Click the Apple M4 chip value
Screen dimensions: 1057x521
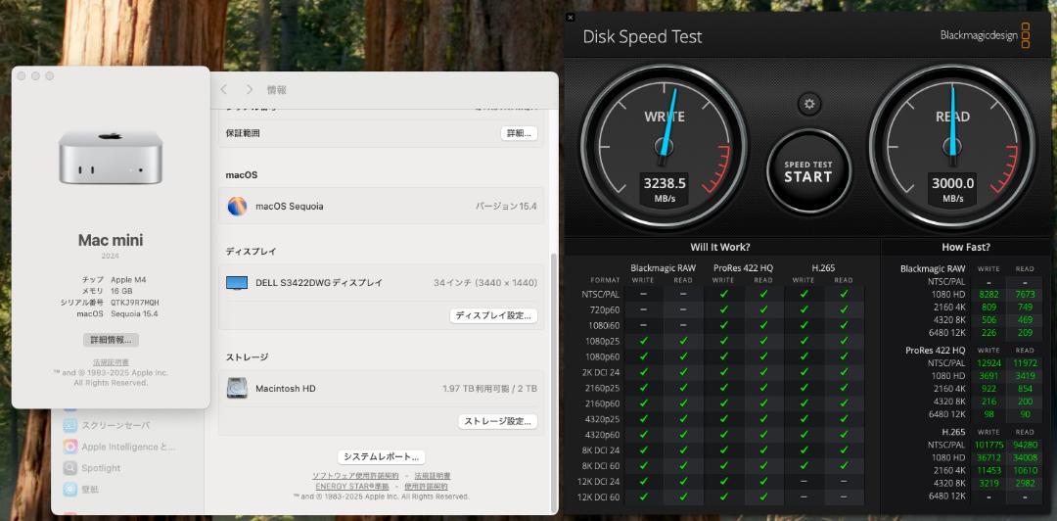(x=128, y=279)
